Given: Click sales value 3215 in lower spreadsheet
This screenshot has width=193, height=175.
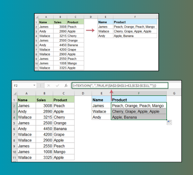Looking at the screenshot, I should (x=45, y=117).
